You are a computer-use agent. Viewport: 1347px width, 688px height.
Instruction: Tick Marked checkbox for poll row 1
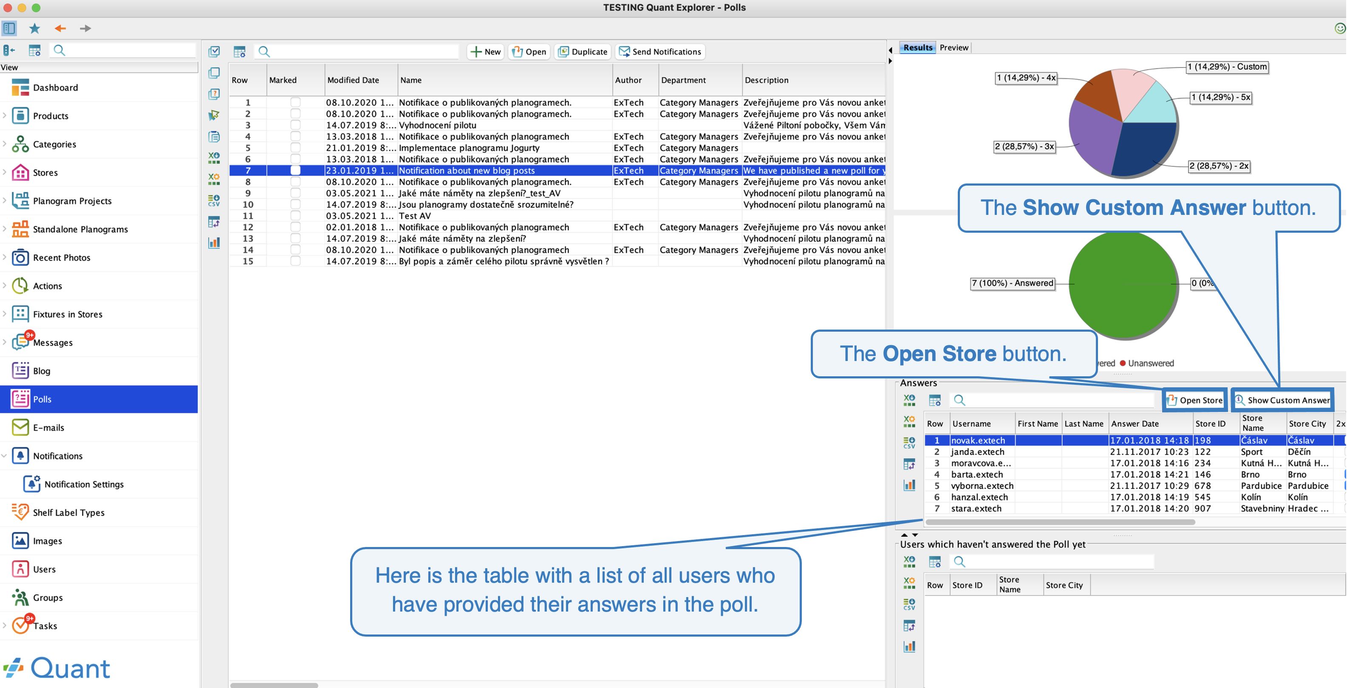click(295, 102)
